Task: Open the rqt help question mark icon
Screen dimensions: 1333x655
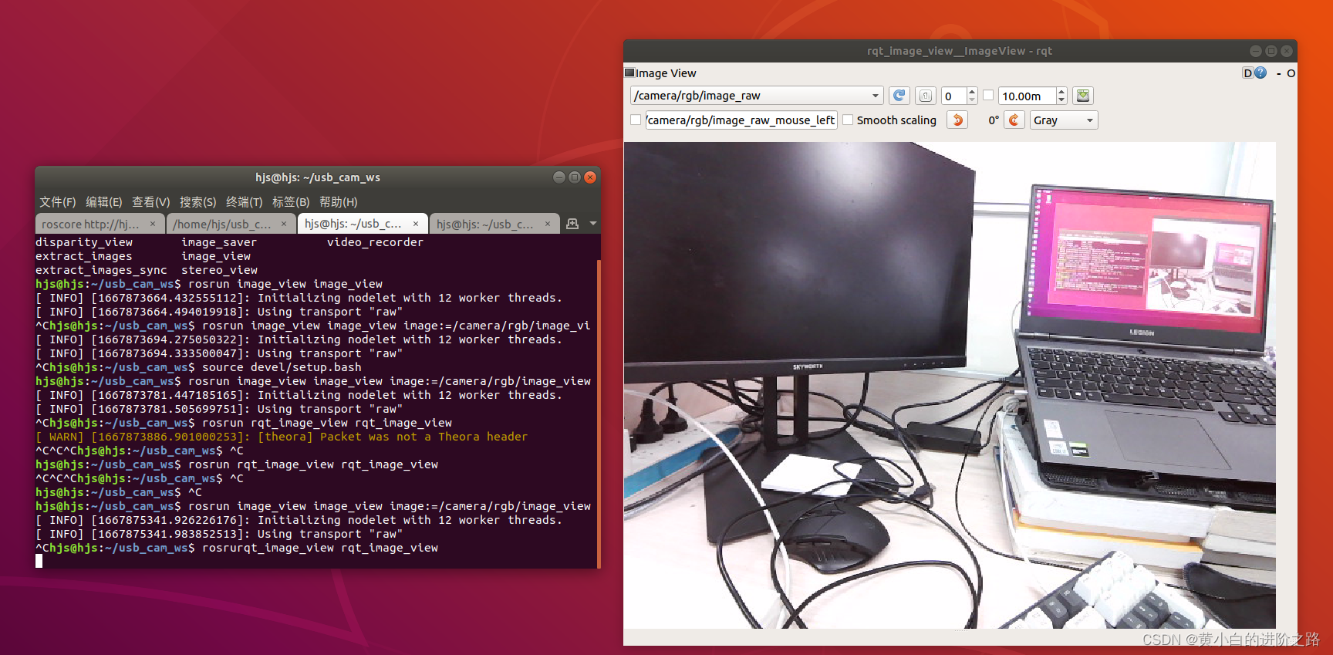Action: click(1260, 73)
